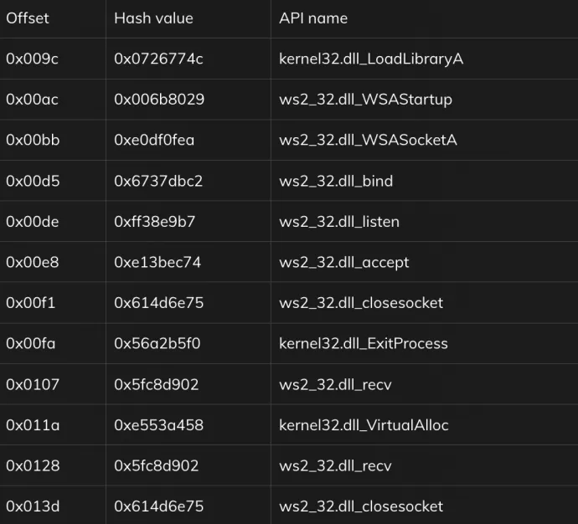The height and width of the screenshot is (524, 578).
Task: Click offset 0x0107 cell
Action: point(33,384)
